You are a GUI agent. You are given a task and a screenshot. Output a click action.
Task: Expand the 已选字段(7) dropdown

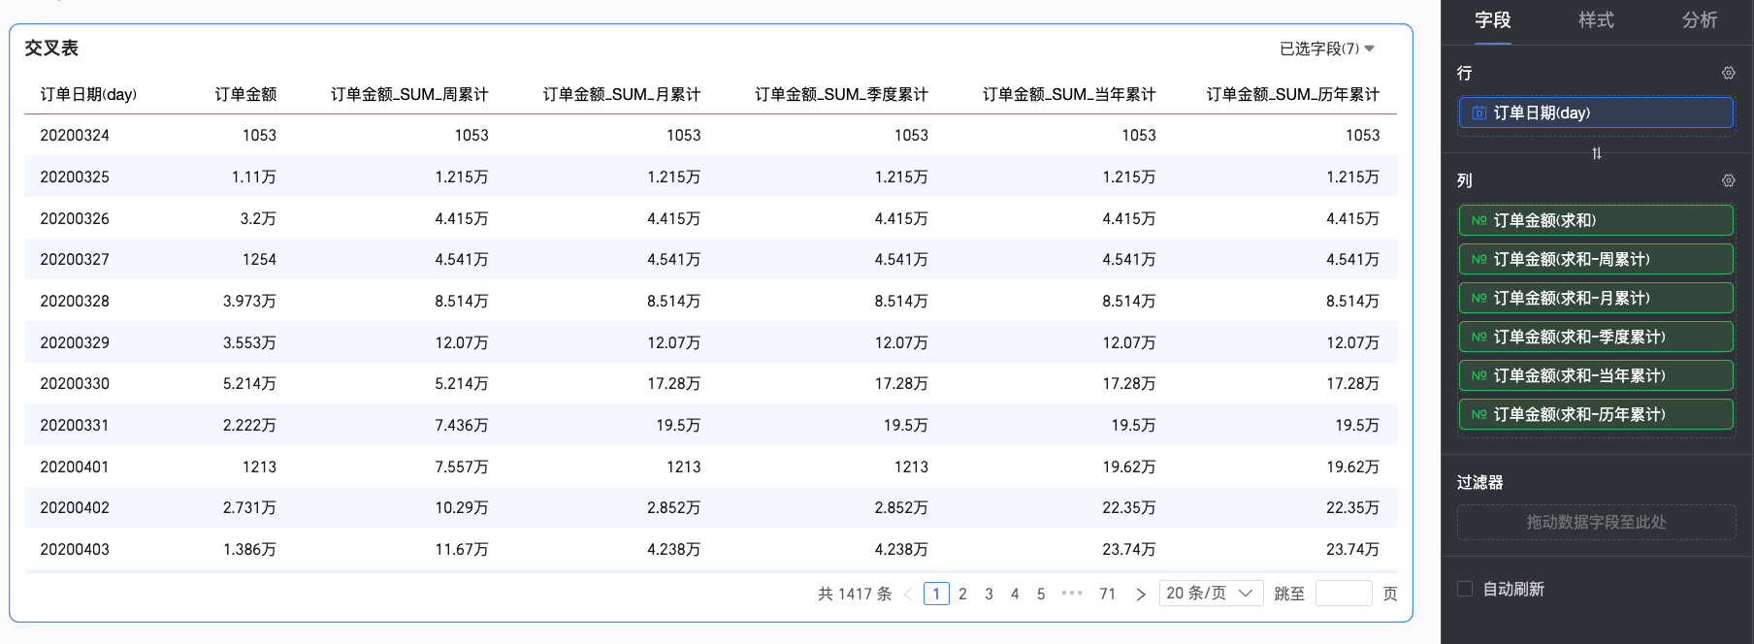(1326, 48)
